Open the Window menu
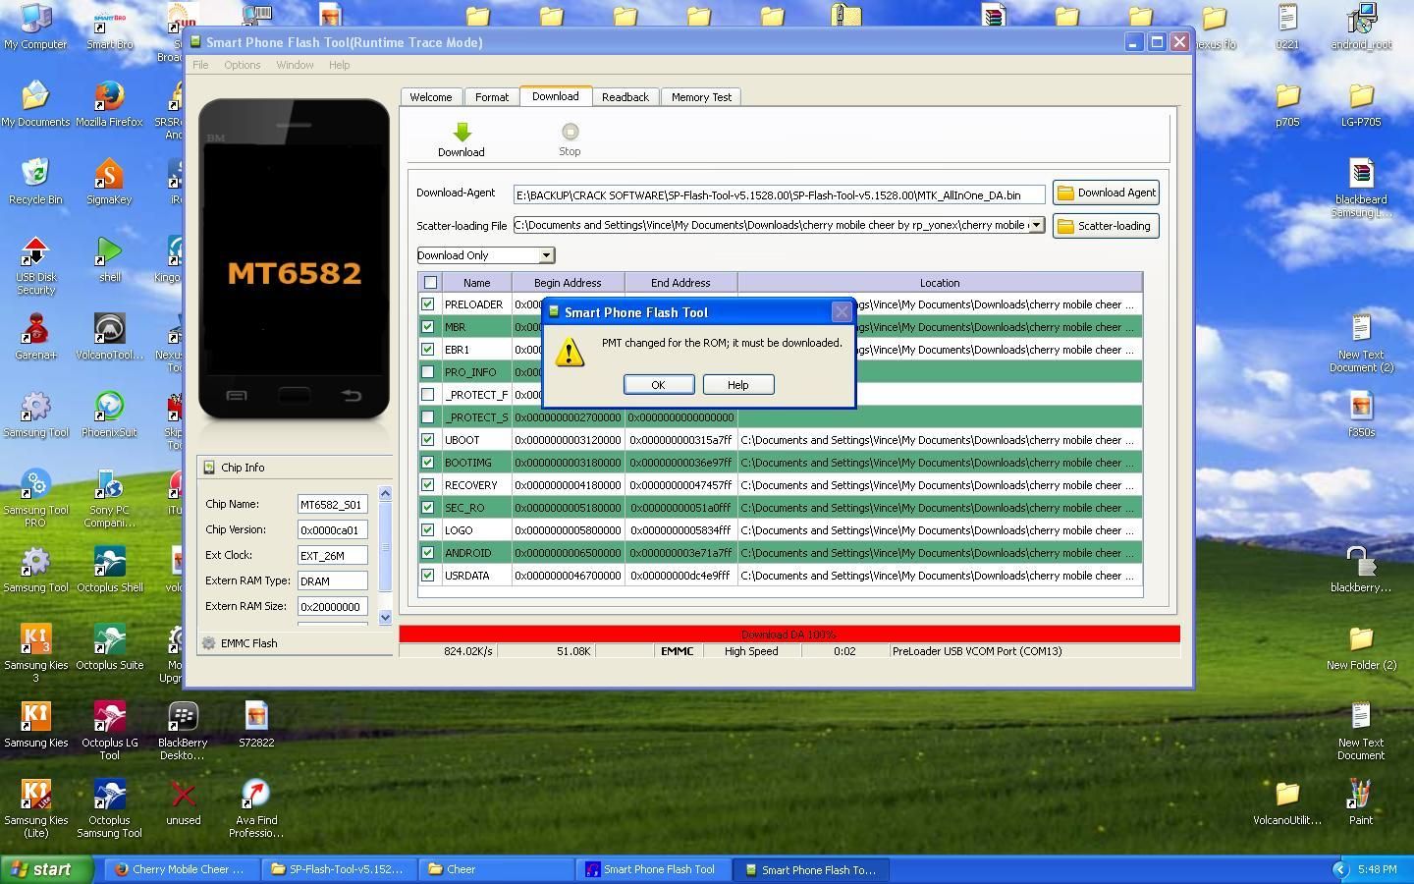1414x884 pixels. coord(295,65)
